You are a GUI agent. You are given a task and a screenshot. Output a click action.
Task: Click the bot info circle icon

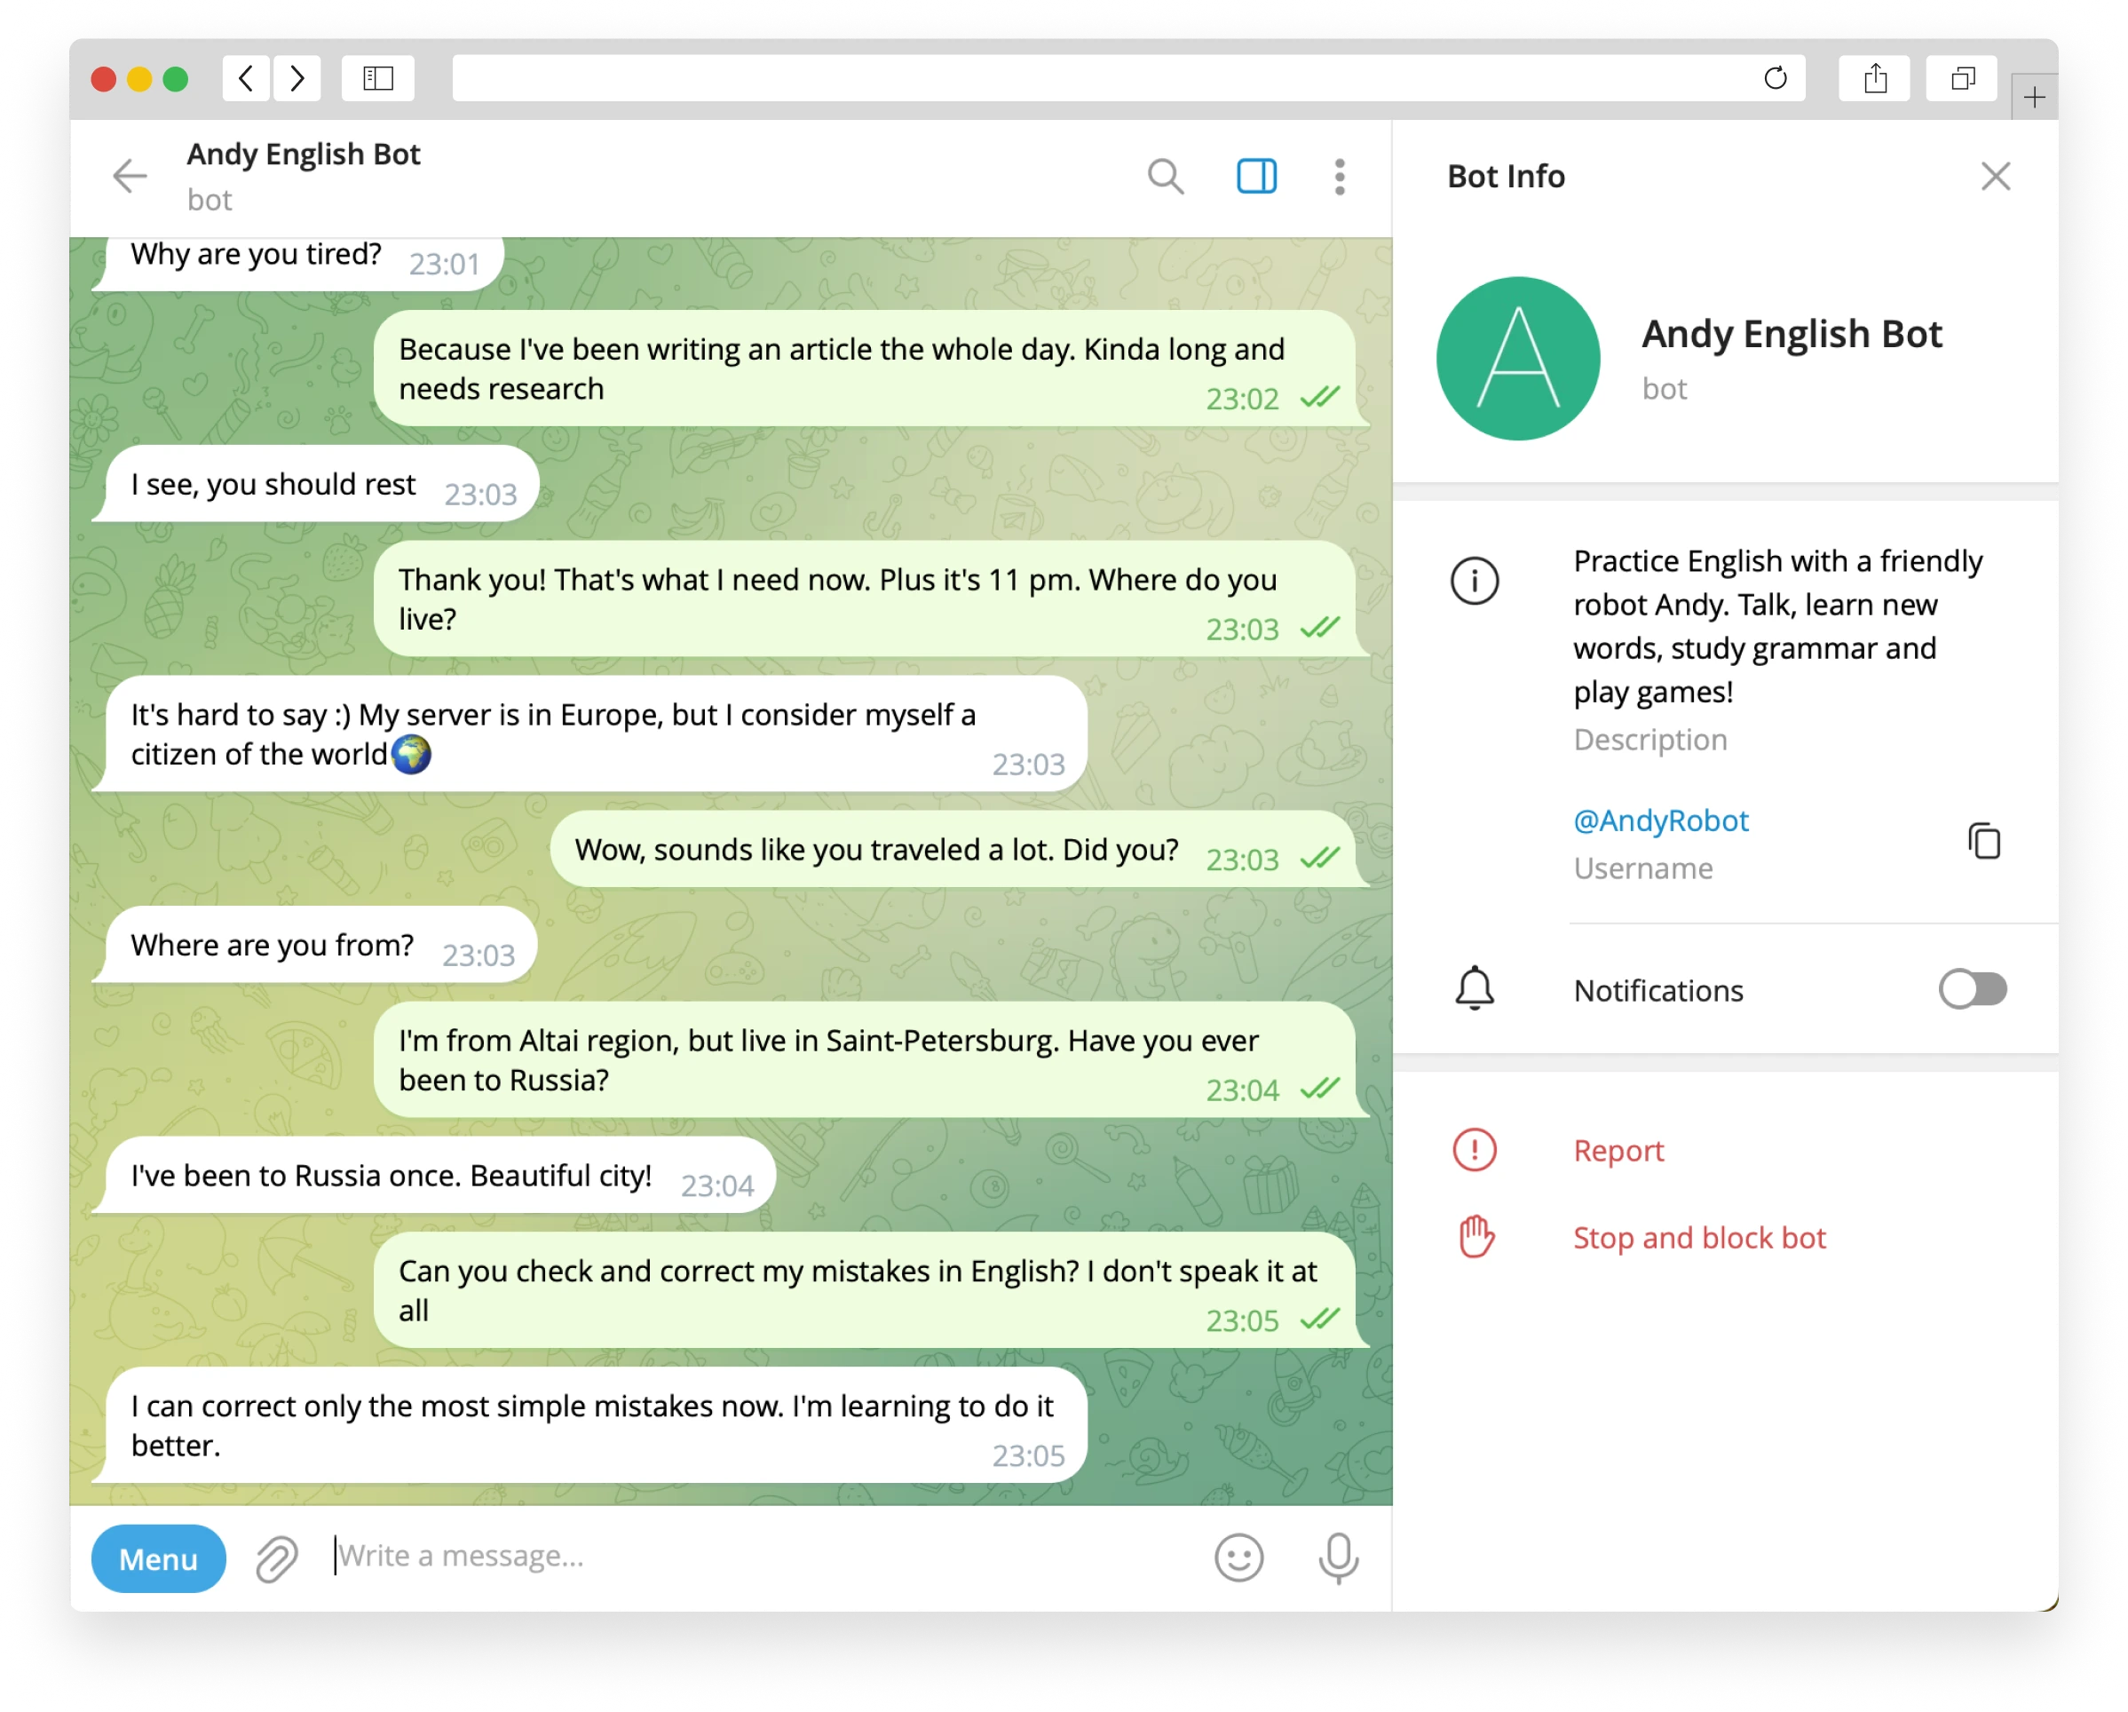tap(1474, 581)
